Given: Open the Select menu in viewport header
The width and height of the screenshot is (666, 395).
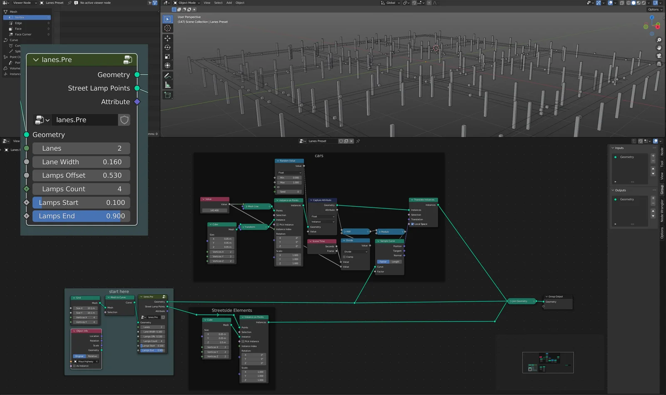Looking at the screenshot, I should click(x=218, y=3).
